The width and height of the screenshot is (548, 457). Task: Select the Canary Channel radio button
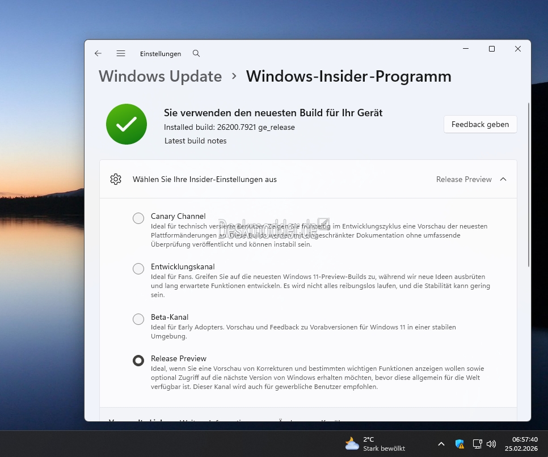[x=138, y=218]
